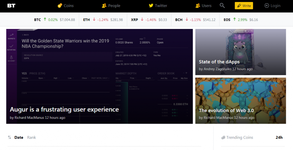Click the yellow Write button

244,6
